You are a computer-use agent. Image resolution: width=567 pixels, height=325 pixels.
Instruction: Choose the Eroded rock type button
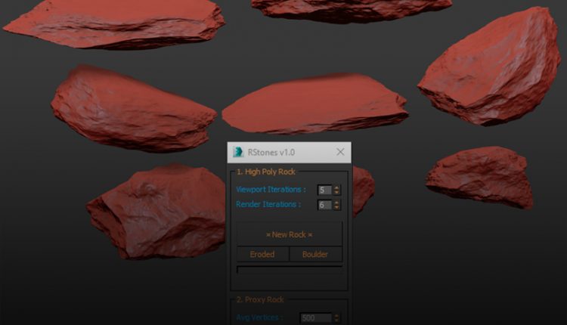(262, 255)
